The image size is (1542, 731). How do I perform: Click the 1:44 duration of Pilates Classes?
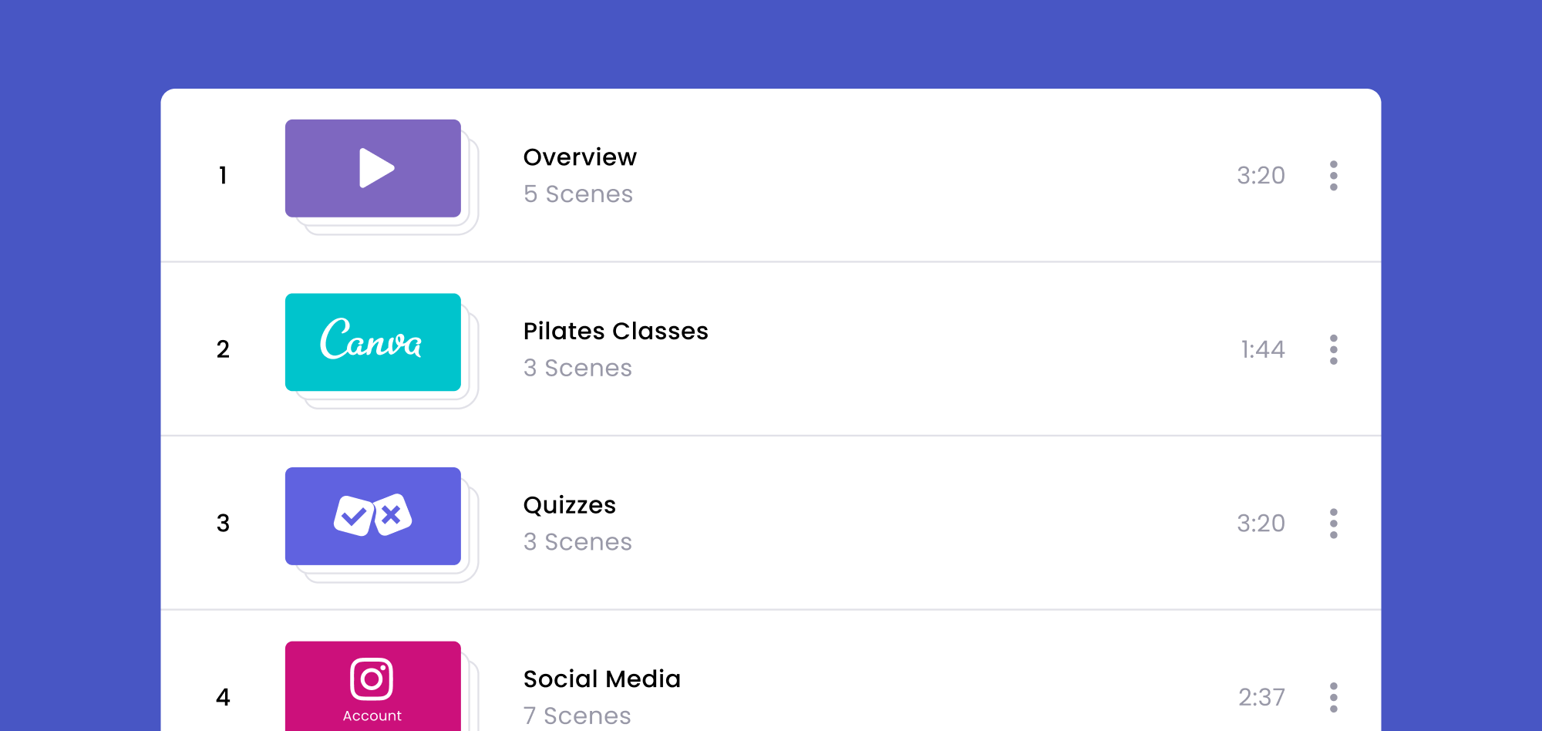[1262, 350]
